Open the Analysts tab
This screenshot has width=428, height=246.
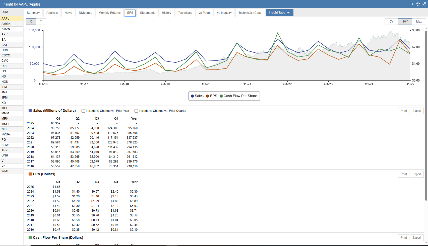[x=52, y=13]
